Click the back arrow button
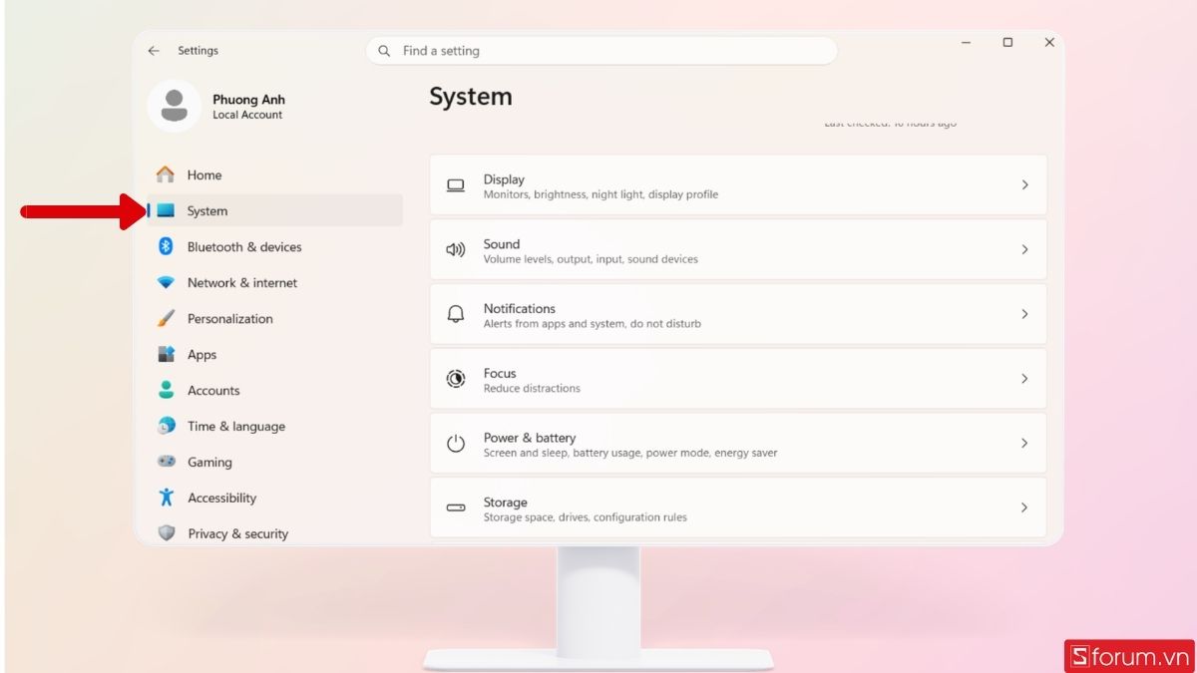Screen dimensions: 1197x673 click(x=154, y=50)
